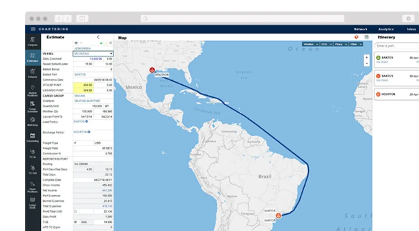Image resolution: width=419 pixels, height=231 pixels.
Task: Zoom in on the map
Action: (366, 58)
